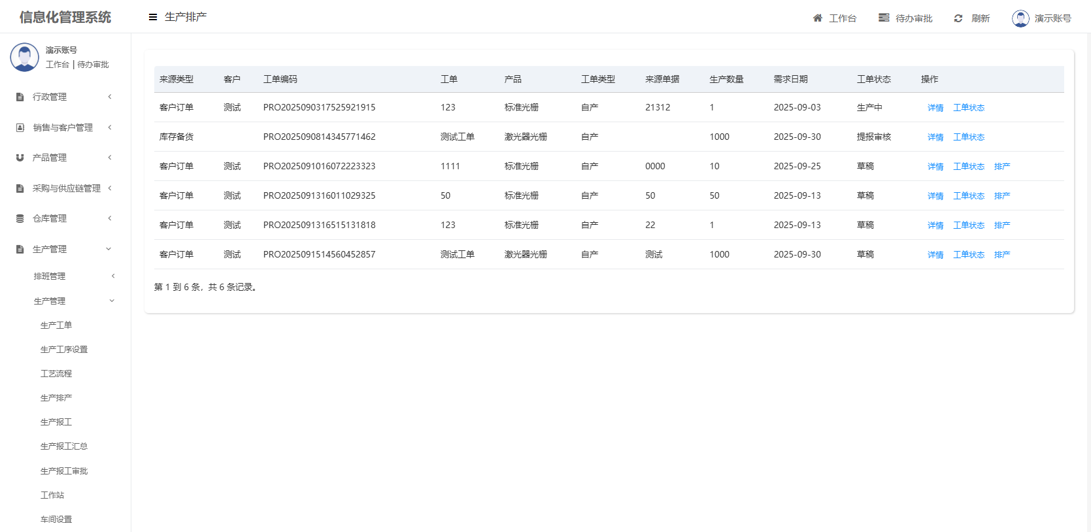Click the home icon beside 工作台
This screenshot has width=1091, height=532.
817,18
